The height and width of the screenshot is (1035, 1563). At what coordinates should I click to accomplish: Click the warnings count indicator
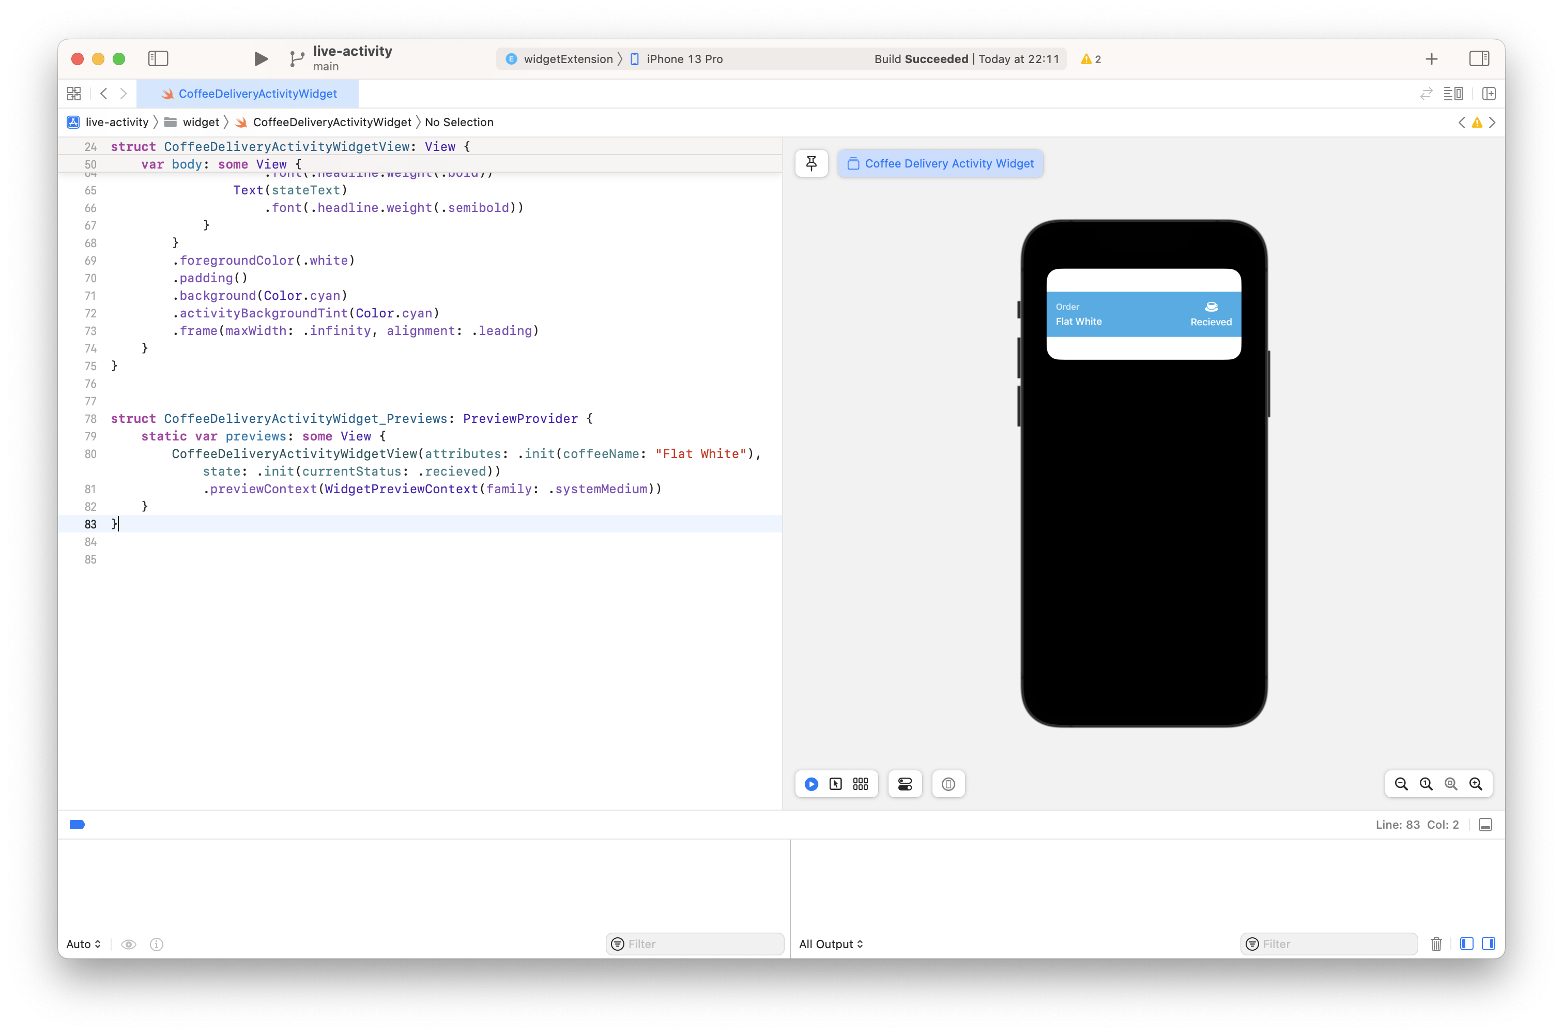pos(1091,59)
